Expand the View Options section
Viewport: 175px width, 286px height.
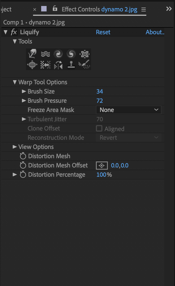tap(15, 147)
